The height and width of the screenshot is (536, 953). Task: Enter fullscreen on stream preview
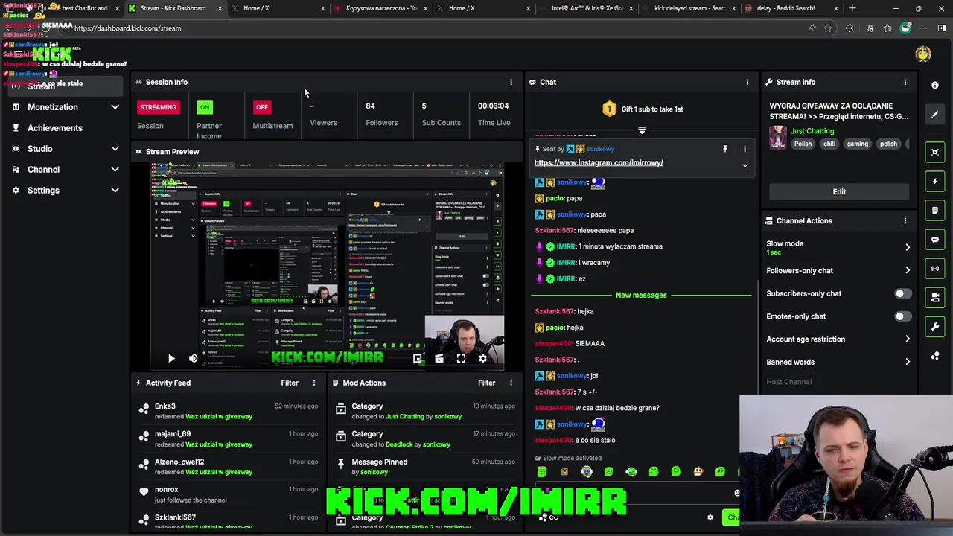[x=461, y=359]
